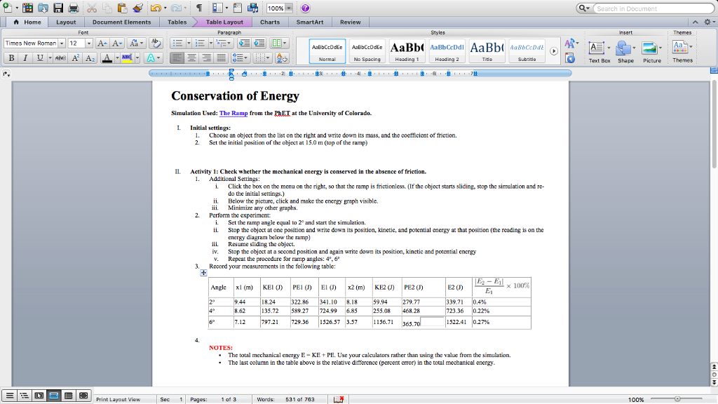718x404 pixels.
Task: Click the Print icon in toolbar
Action: tap(73, 8)
